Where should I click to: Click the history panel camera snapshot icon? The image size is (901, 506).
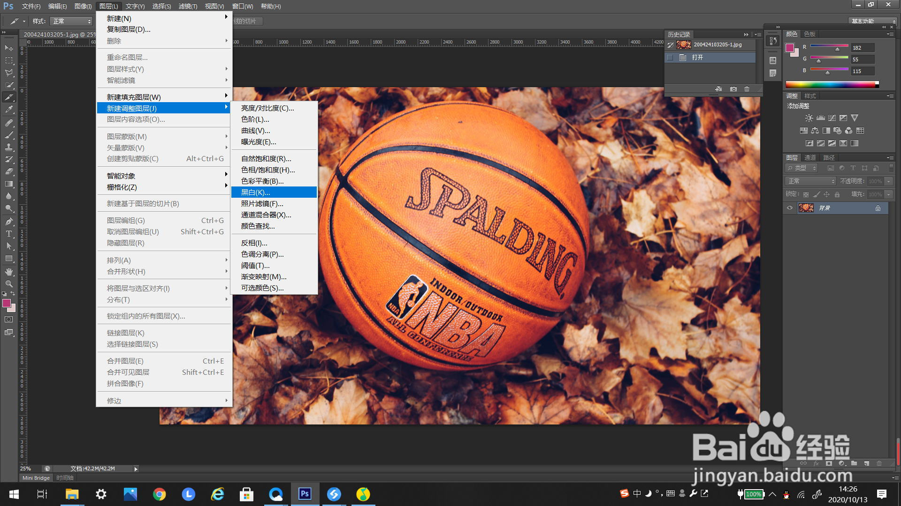pos(733,89)
